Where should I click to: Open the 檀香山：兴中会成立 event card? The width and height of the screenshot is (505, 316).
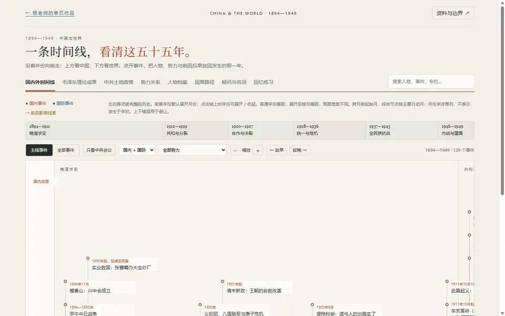(101, 288)
